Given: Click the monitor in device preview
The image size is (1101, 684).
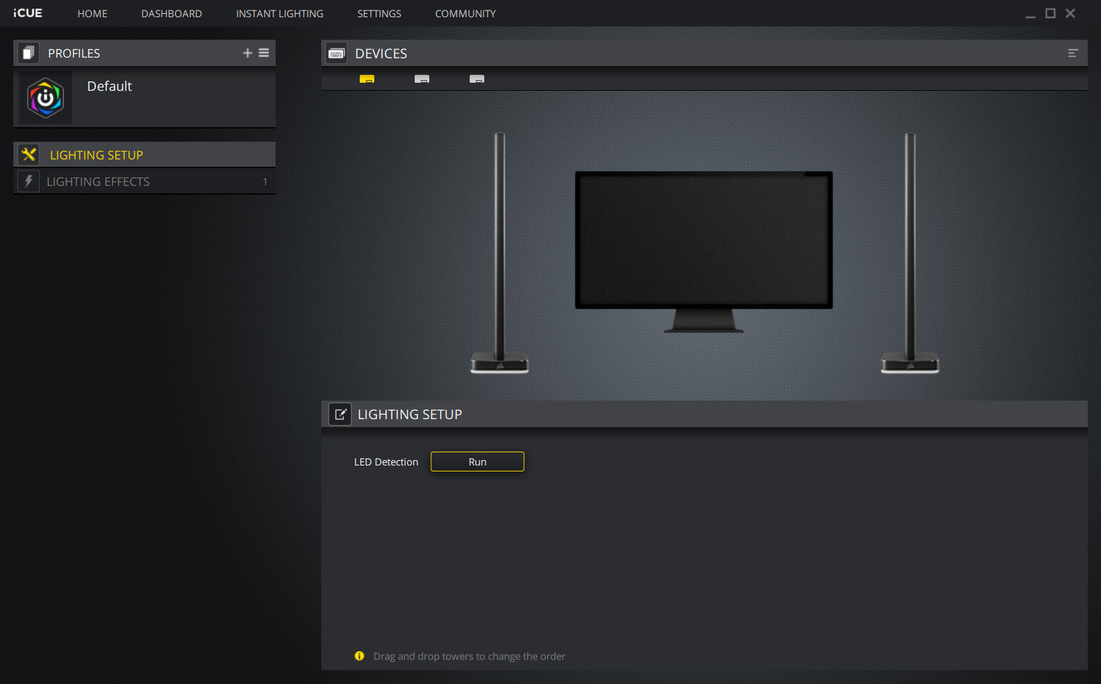Looking at the screenshot, I should [704, 252].
